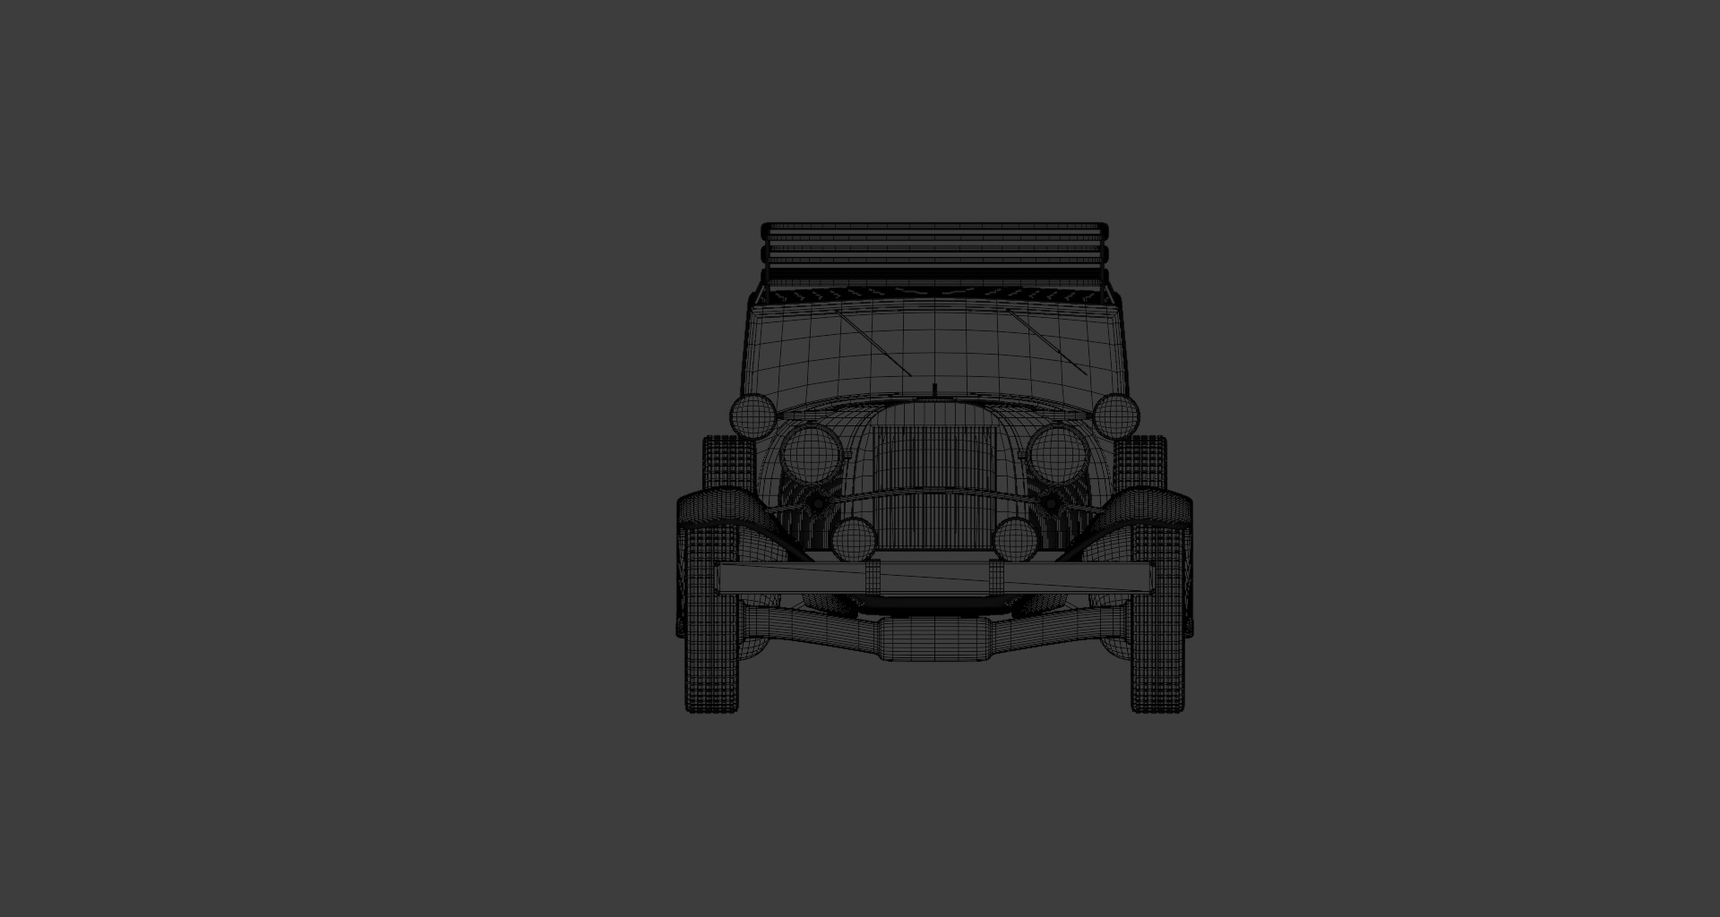
Task: Select the small fog lamp on viewer's left
Action: 854,540
